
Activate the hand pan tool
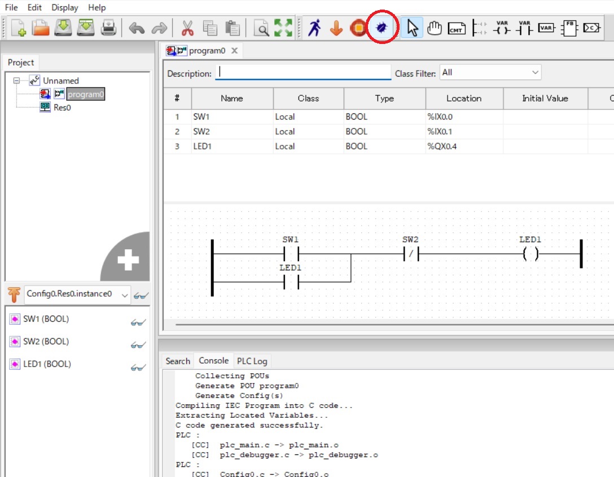pos(434,27)
